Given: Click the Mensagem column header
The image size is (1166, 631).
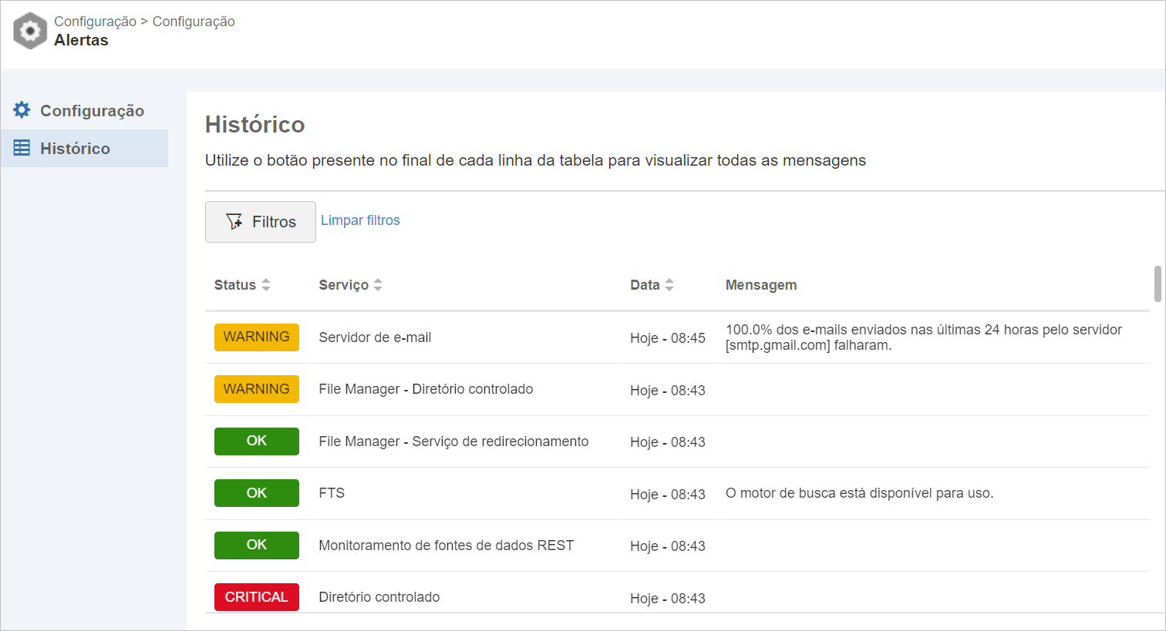Looking at the screenshot, I should click(761, 285).
